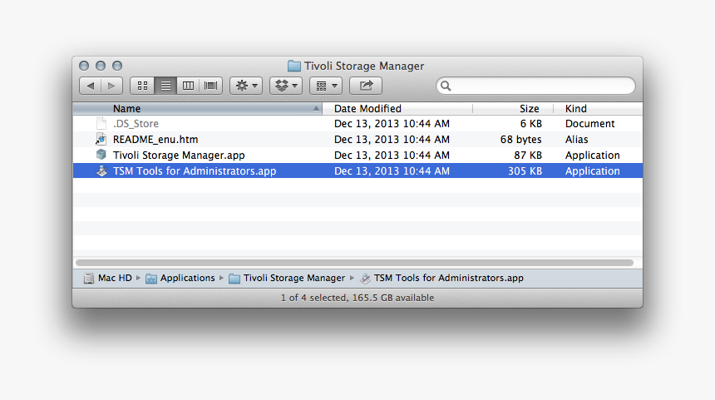Click the search magnifier icon
Image resolution: width=715 pixels, height=400 pixels.
pos(446,86)
